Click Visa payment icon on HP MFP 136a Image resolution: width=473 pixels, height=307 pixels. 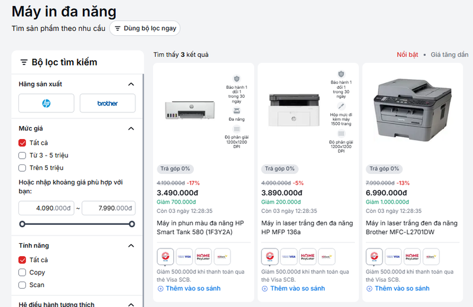(x=289, y=257)
